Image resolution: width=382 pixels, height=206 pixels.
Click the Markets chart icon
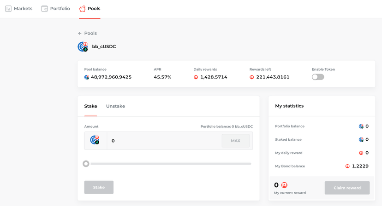pos(8,9)
